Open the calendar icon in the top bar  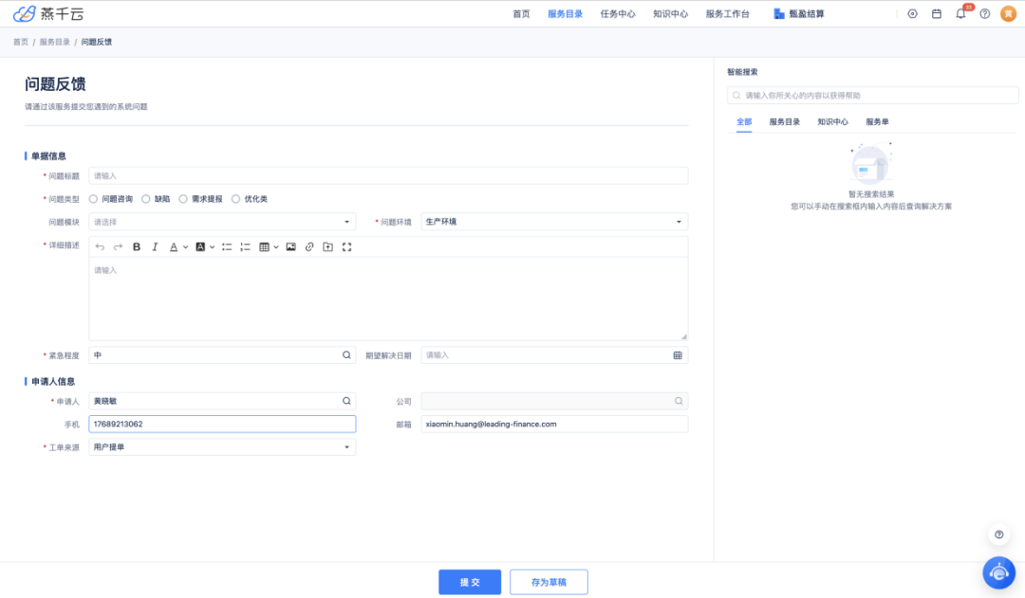(x=936, y=14)
